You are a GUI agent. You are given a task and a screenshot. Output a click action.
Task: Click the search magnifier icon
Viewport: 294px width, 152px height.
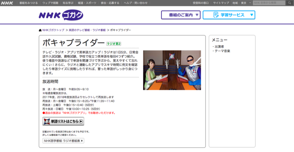[290, 3]
